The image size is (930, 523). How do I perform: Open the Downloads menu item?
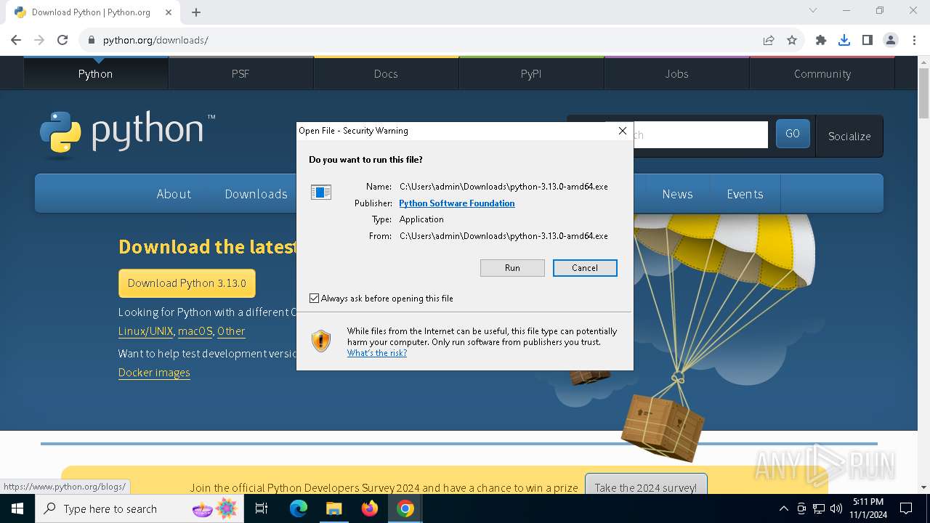(x=256, y=194)
